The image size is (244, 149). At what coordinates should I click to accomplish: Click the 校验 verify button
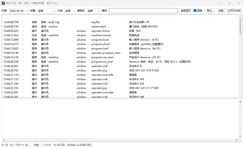pos(221,11)
